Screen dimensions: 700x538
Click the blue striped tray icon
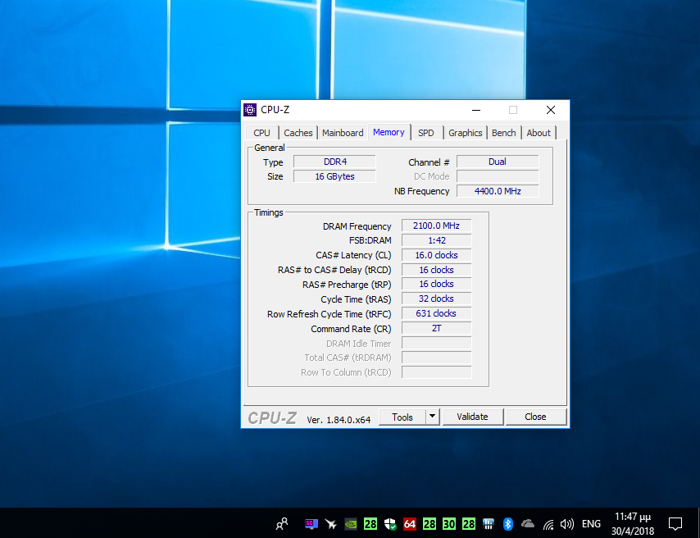[489, 524]
